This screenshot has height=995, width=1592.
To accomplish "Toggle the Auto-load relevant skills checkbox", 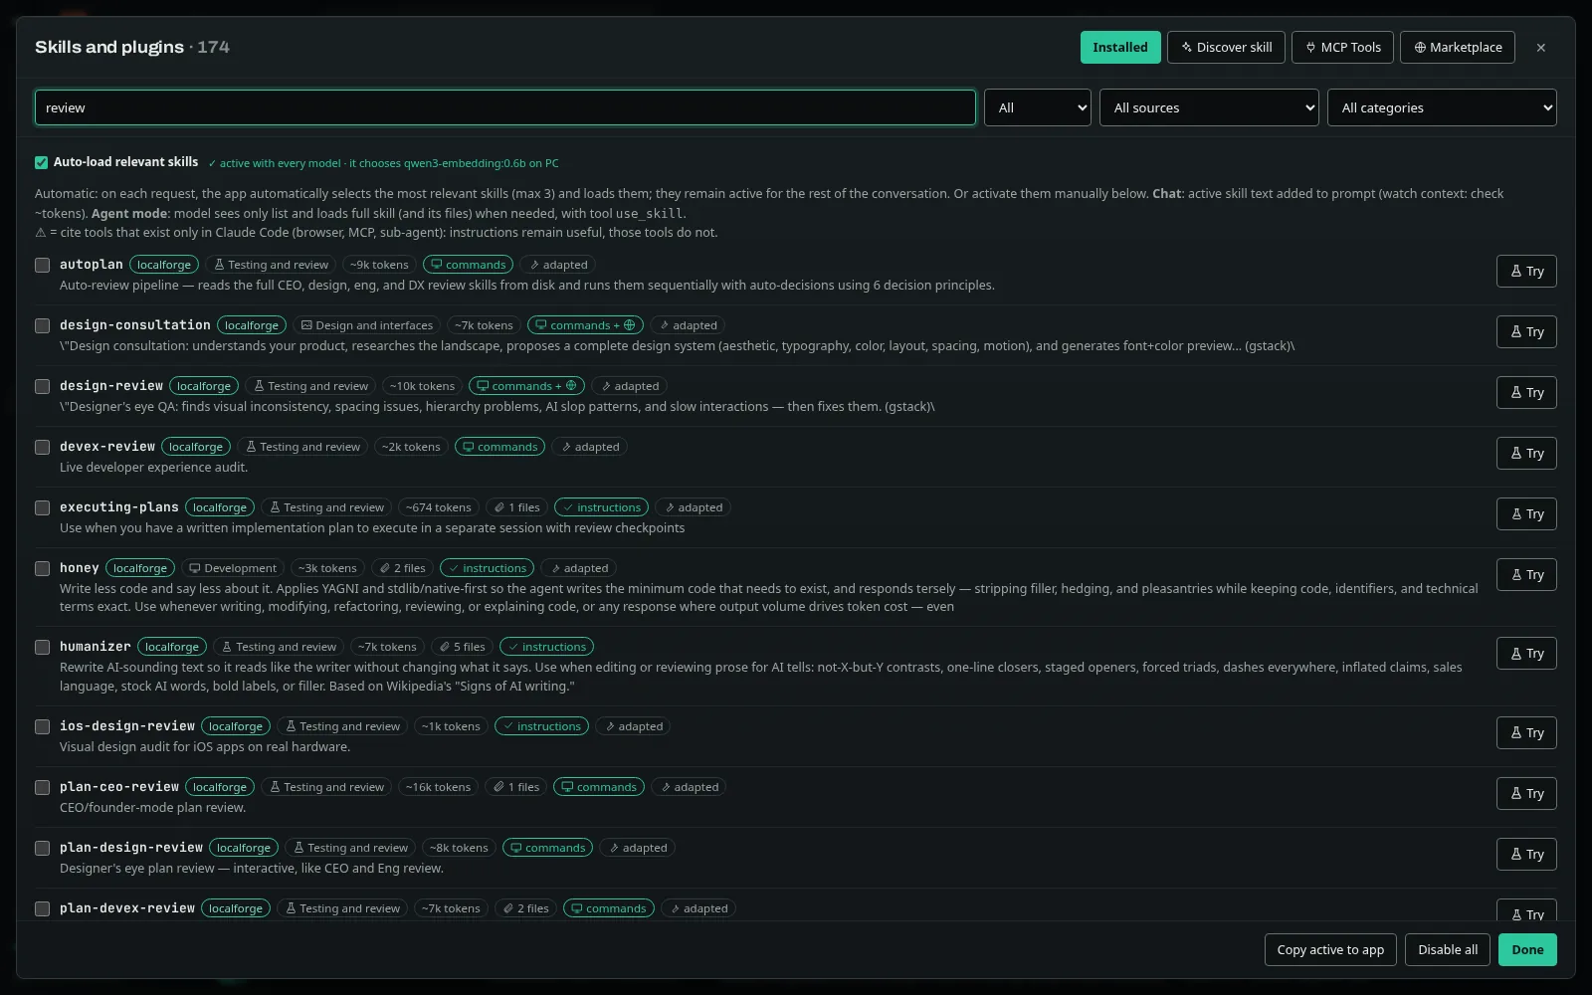I will coord(42,162).
